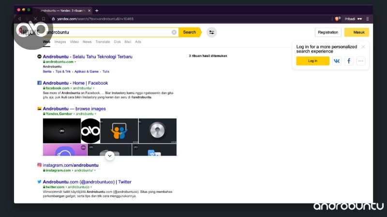387x217 pixels.
Task: Click the Pribadi private mode indicator
Action: 353,19
